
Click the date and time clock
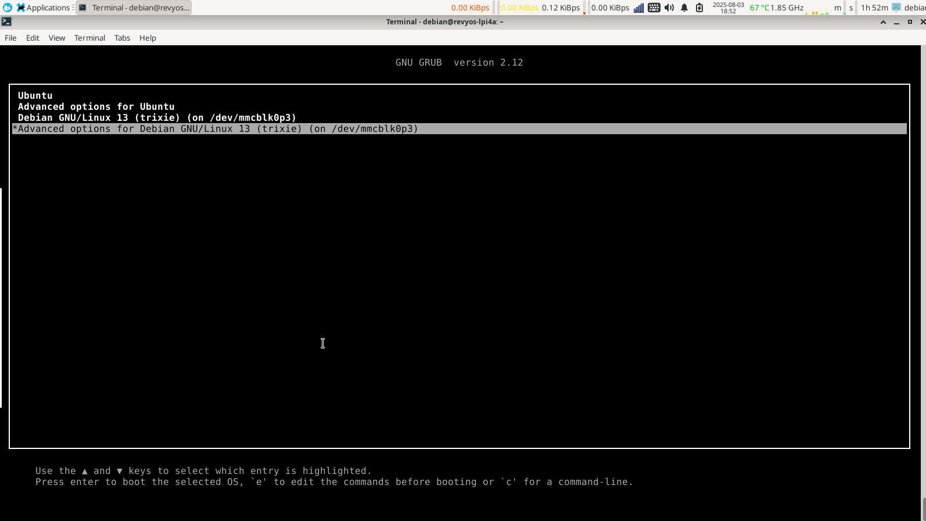[728, 8]
